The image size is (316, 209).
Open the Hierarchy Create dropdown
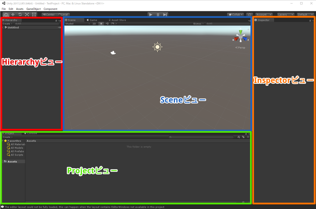pos(7,23)
